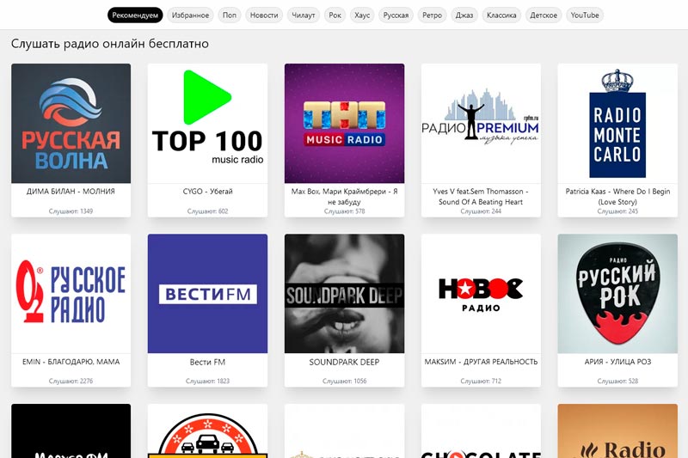Screen dimensions: 688x458
Task: Click listener count Слушают: 245
Action: tap(617, 211)
